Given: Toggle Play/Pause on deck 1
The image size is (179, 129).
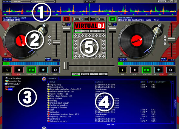Looking at the screenshot, I should coord(31,70).
